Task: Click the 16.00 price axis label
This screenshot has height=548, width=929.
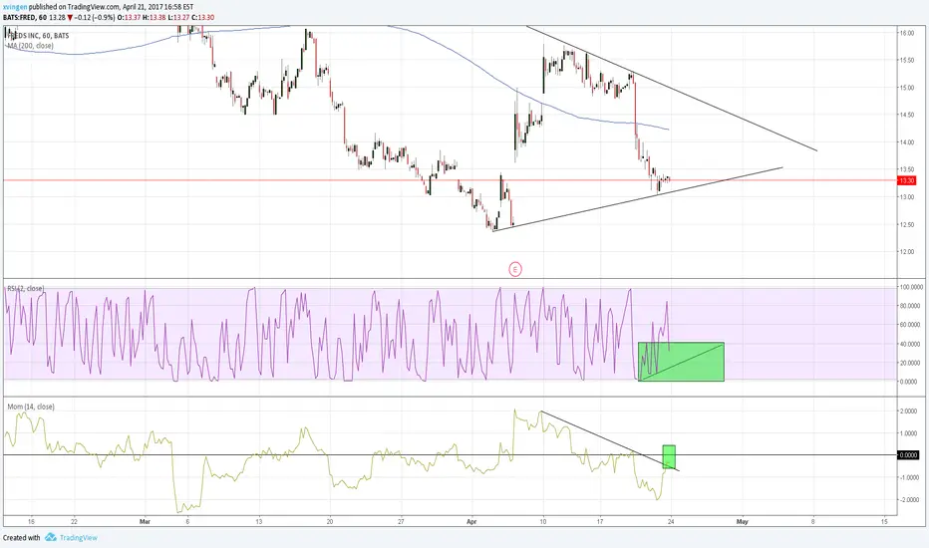Action: [x=906, y=33]
